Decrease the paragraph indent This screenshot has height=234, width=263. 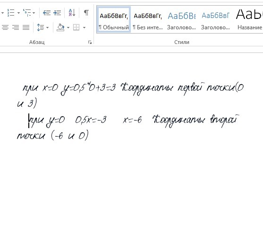click(47, 13)
